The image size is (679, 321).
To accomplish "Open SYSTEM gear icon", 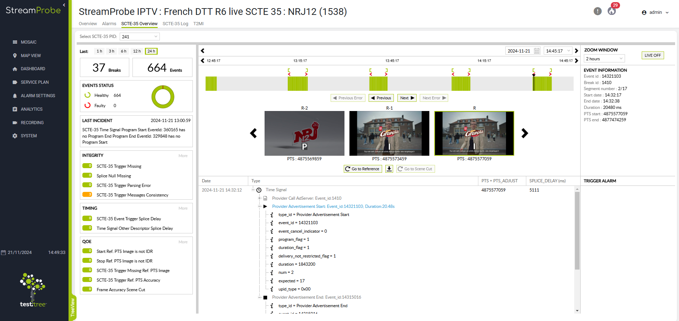I will click(x=15, y=136).
